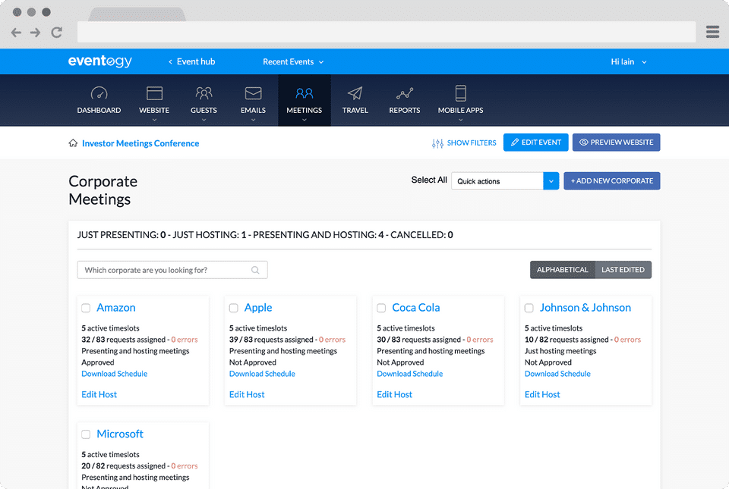Check the Microsoft checkbox

click(86, 434)
